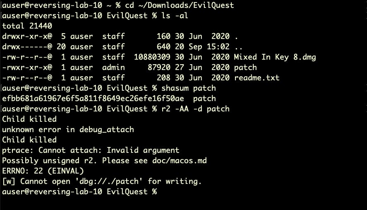Viewport: 367px width, 210px height.
Task: Click the "unknown error in debug_attach" line
Action: (x=68, y=130)
